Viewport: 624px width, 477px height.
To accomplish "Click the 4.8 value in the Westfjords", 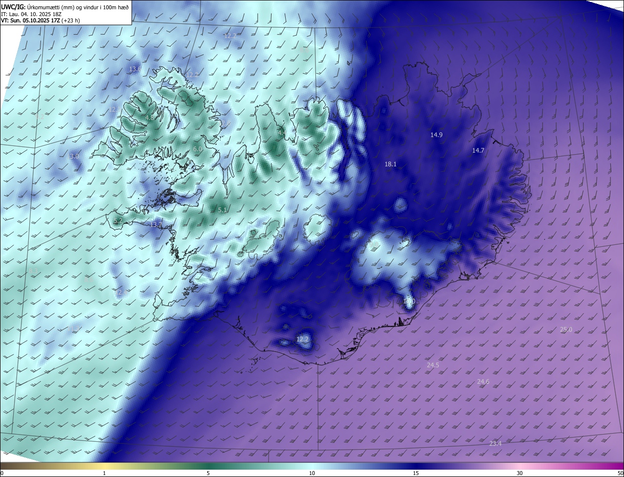I will [x=150, y=118].
